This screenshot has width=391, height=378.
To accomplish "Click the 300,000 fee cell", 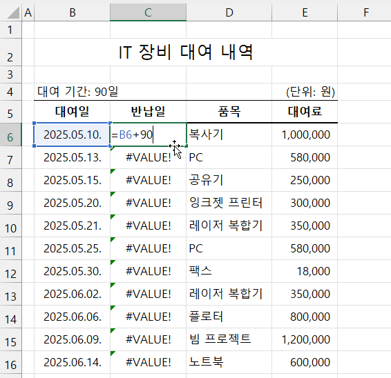I will (x=305, y=203).
